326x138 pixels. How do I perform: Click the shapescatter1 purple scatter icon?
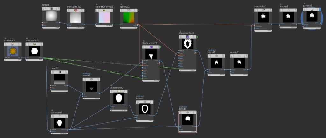[151, 47]
